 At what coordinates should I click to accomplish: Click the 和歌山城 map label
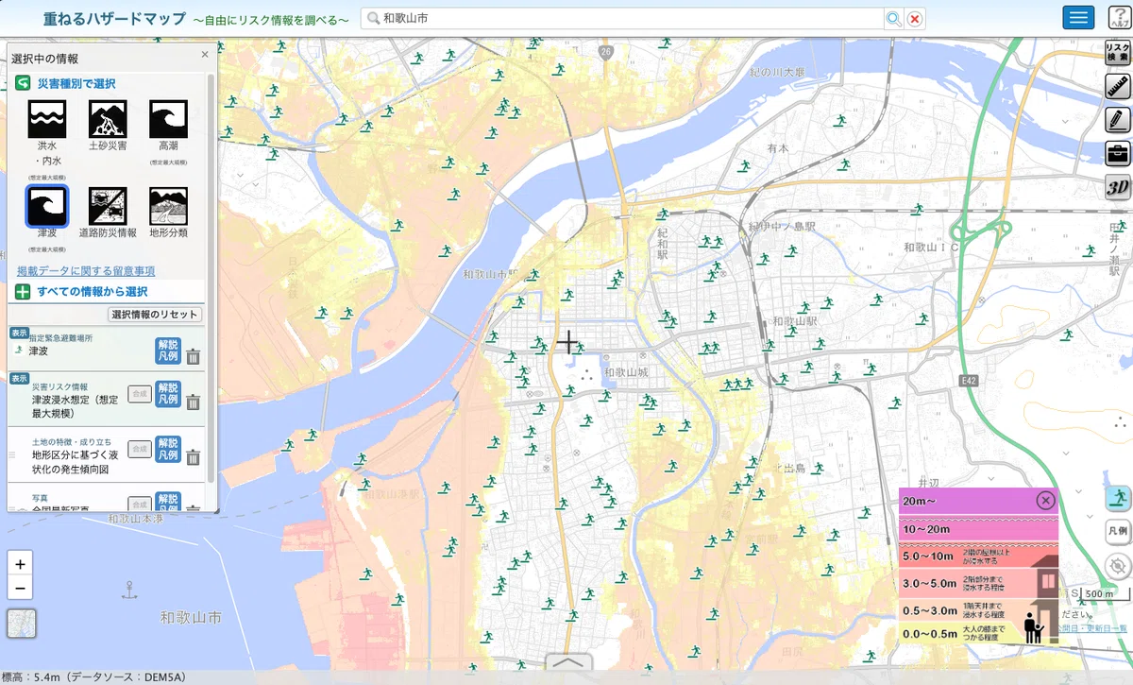[x=627, y=372]
